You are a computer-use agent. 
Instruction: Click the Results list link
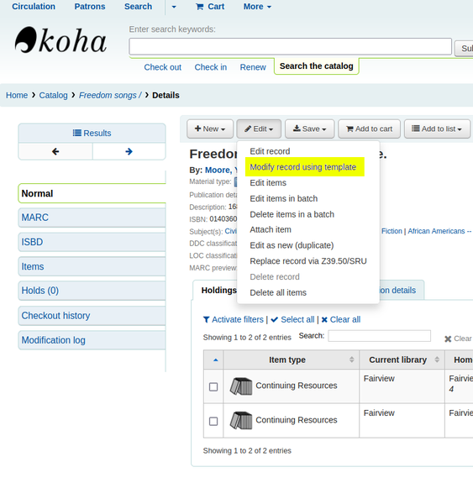coord(92,133)
